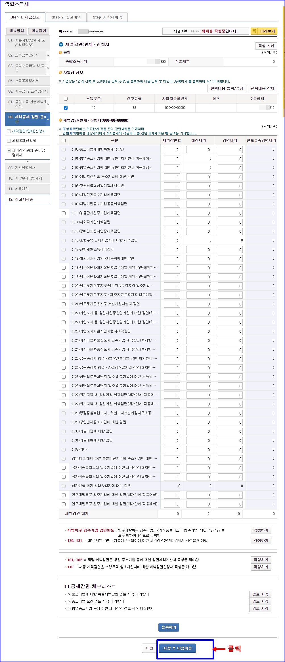Click 세액감면율 field for (132)기타
Image resolution: width=285 pixels, height=662 pixels.
click(172, 450)
